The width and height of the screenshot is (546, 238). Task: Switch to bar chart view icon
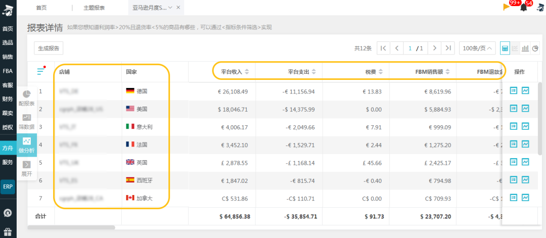pyautogui.click(x=525, y=49)
